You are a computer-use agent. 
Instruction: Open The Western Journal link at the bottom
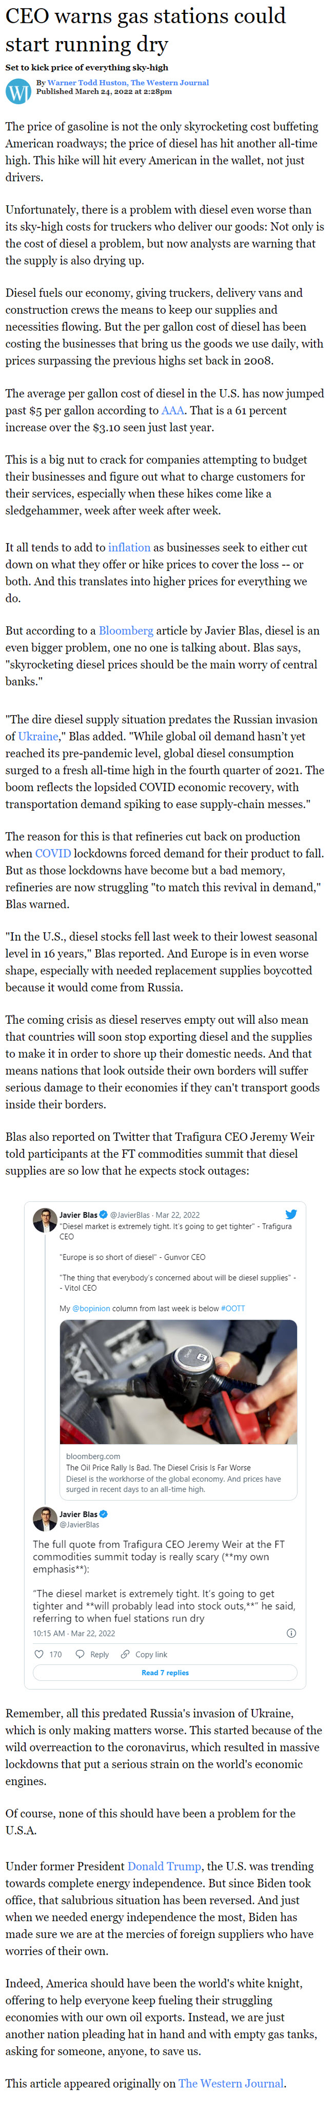(x=231, y=2084)
